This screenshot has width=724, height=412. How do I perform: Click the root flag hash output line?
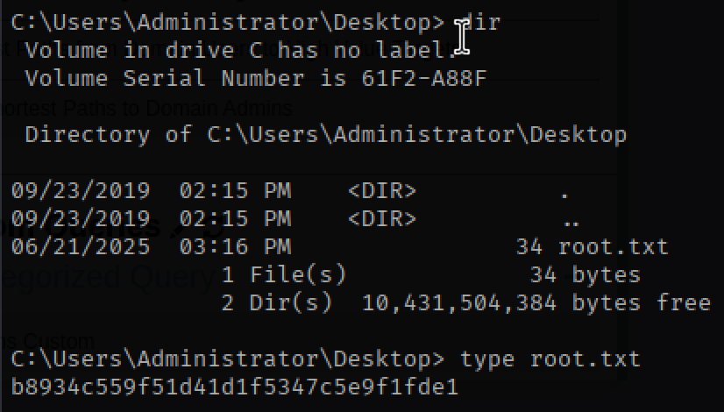tap(234, 387)
